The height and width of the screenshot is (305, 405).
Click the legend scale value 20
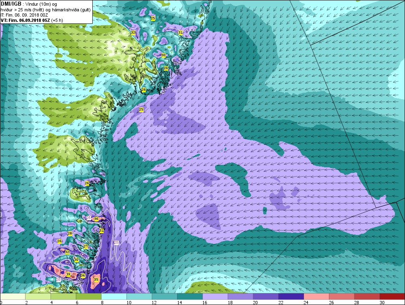256,303
